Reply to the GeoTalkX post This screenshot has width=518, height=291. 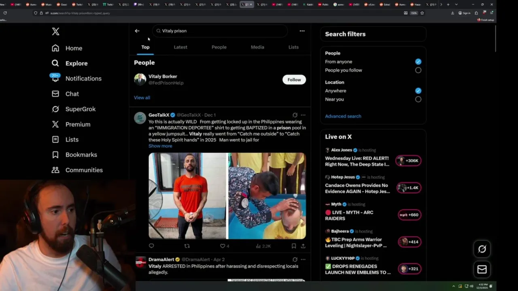151,246
